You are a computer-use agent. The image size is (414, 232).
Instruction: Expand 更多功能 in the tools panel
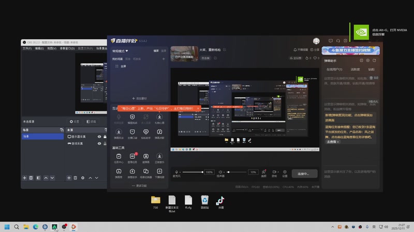139,186
